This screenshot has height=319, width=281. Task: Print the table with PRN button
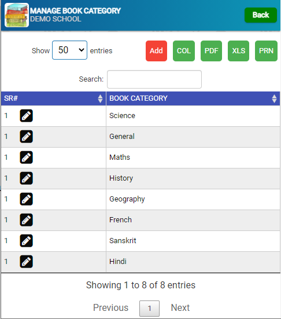point(266,51)
